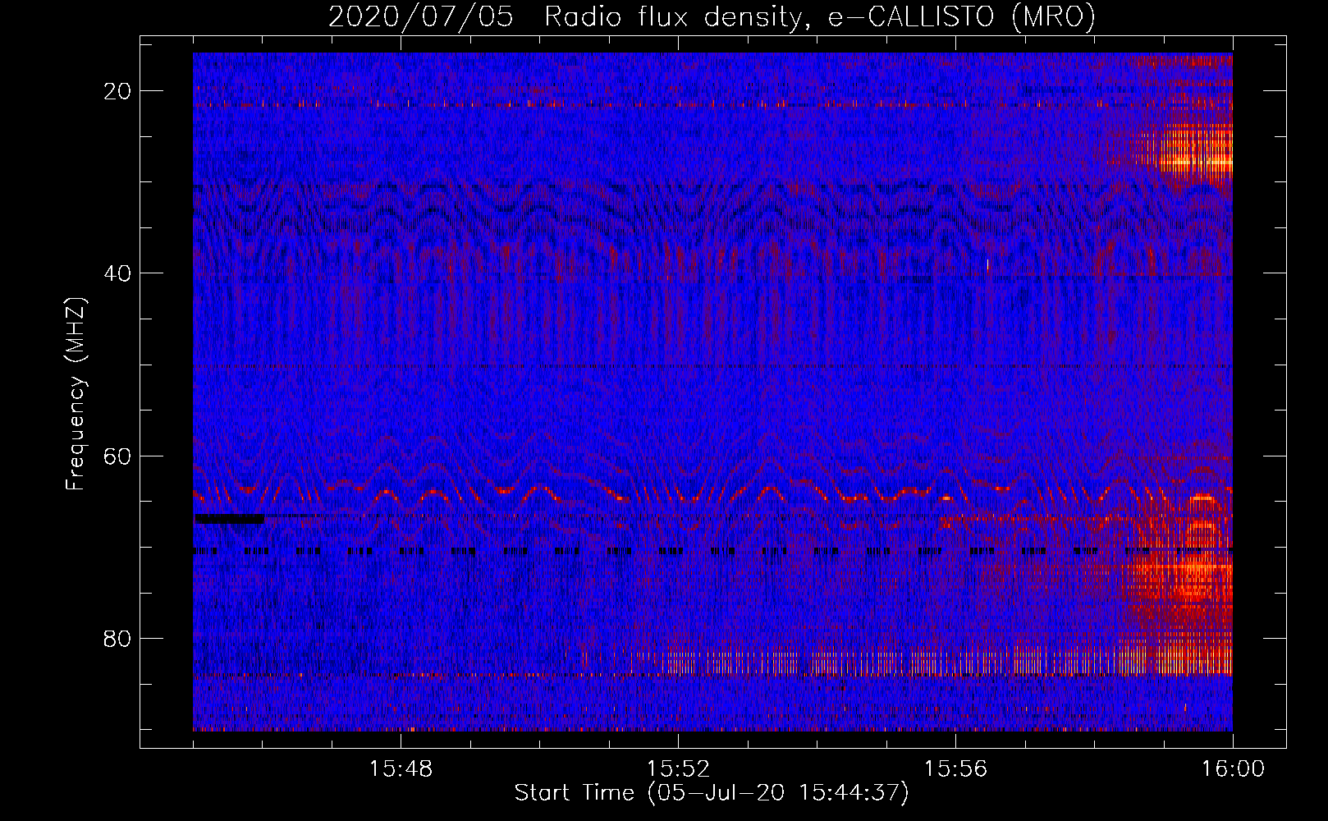Screen dimensions: 1328x821
Task: Click the '15:48' time axis label
Action: [x=401, y=769]
